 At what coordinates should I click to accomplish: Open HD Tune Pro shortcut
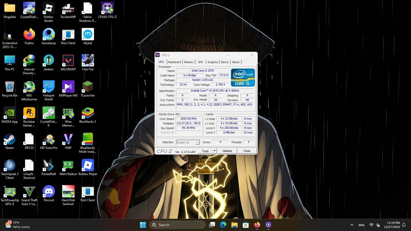[49, 141]
